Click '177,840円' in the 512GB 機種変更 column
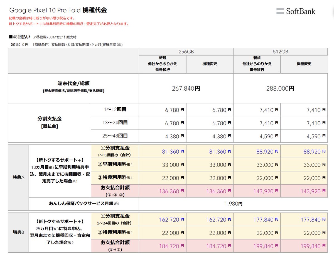The height and width of the screenshot is (261, 334). [313, 220]
